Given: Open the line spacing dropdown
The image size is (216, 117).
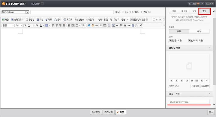Looking at the screenshot, I should pyautogui.click(x=78, y=25).
